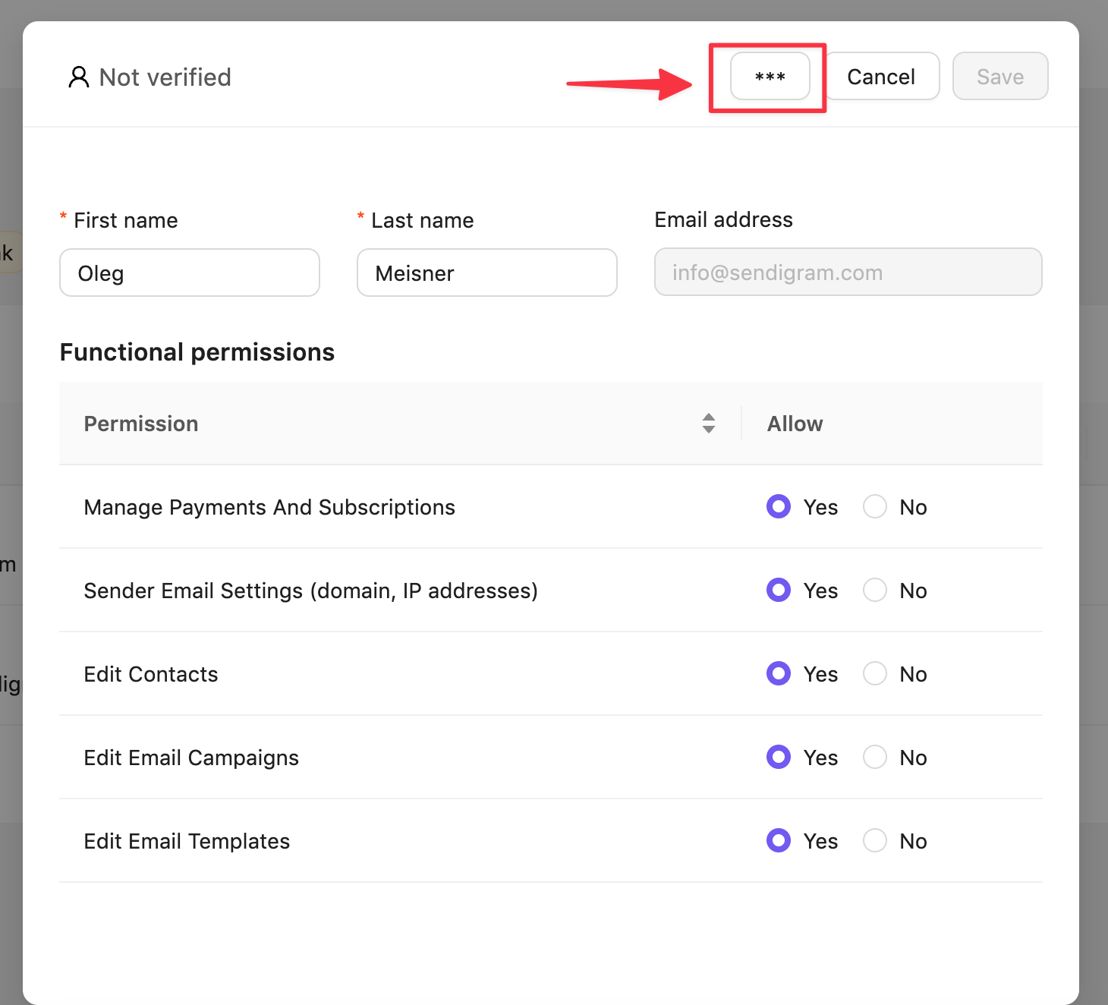This screenshot has height=1005, width=1108.
Task: Click the three-asterisk more options button
Action: coord(770,77)
